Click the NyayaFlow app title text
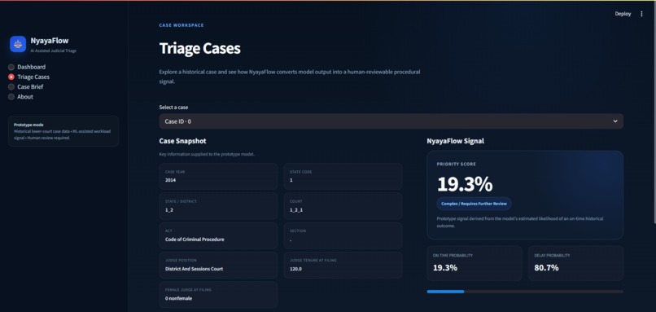The height and width of the screenshot is (312, 656). click(x=50, y=41)
